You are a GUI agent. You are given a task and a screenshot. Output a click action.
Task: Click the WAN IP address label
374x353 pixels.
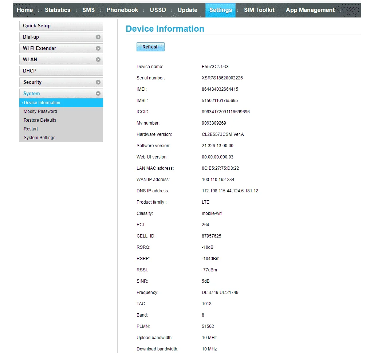pos(153,180)
